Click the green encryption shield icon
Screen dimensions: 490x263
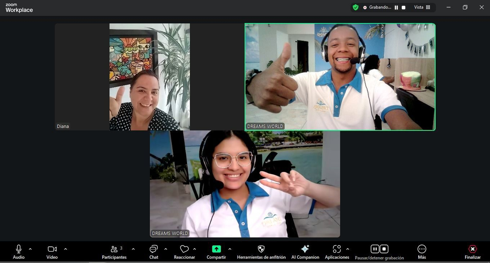(x=356, y=7)
